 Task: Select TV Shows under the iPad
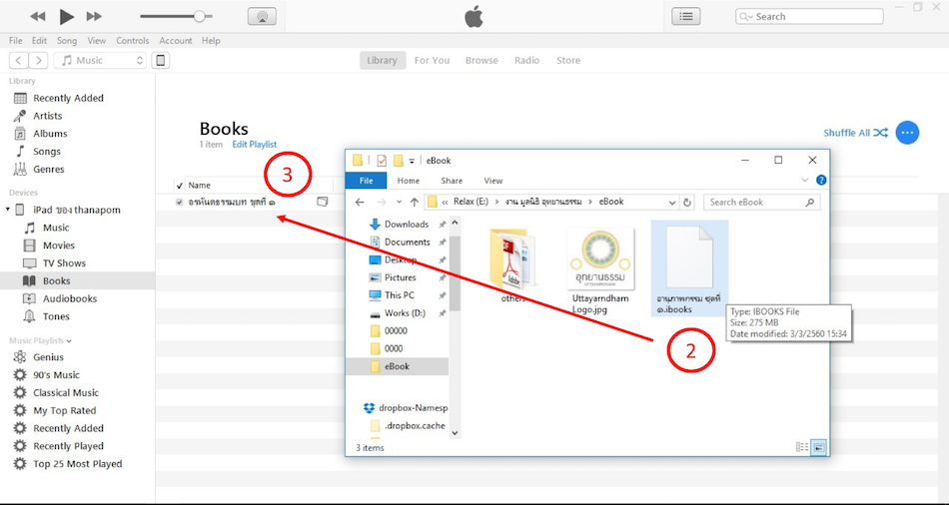coord(64,263)
